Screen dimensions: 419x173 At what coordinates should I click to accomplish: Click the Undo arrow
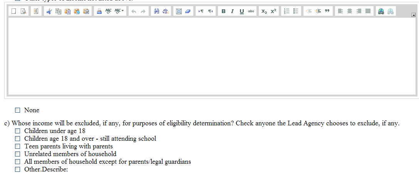(134, 11)
